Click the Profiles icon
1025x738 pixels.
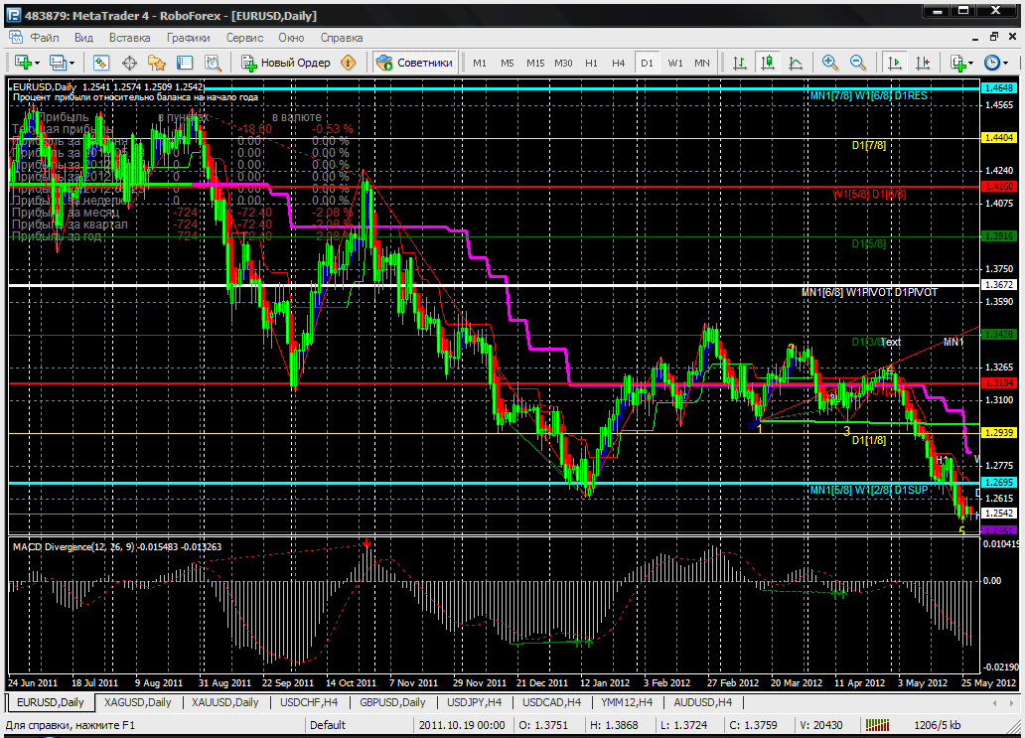tap(59, 63)
